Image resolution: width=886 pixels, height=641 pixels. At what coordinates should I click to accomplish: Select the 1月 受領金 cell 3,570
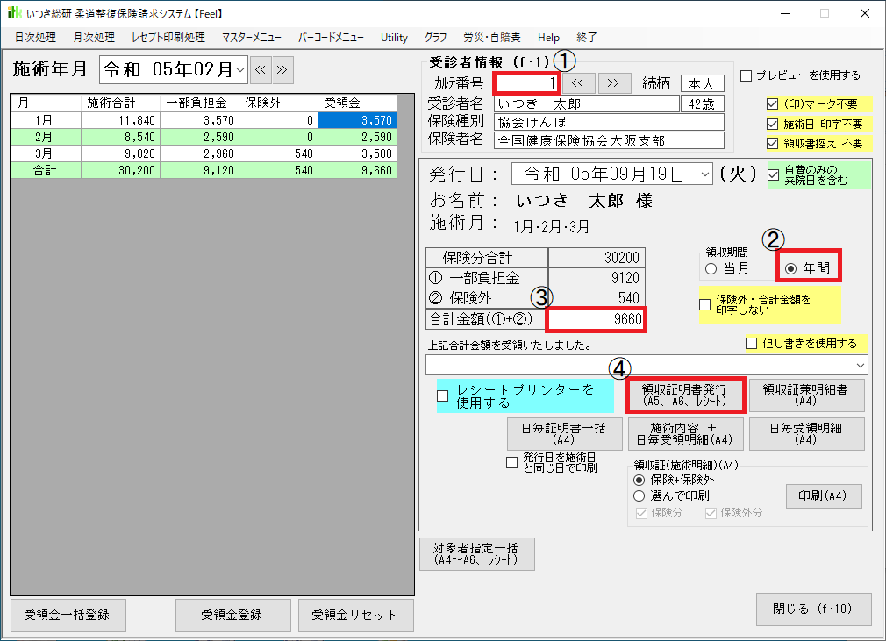(x=360, y=119)
